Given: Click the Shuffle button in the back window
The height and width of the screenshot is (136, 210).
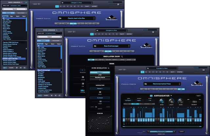Looking at the screenshot, I should (11, 68).
